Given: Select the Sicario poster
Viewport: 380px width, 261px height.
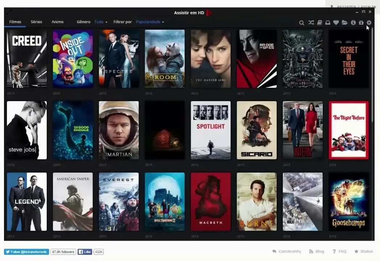Looking at the screenshot, I should pyautogui.click(x=257, y=130).
